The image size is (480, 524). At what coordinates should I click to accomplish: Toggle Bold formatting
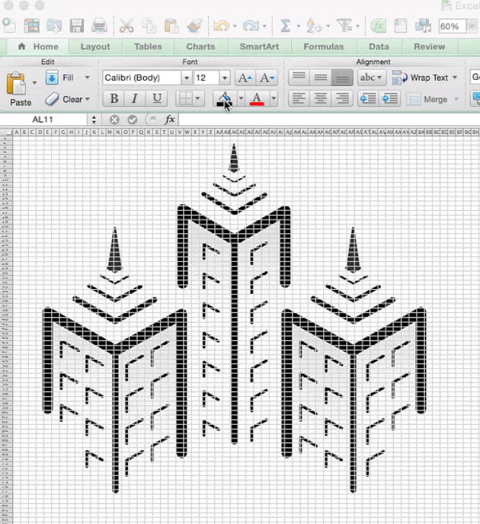115,99
